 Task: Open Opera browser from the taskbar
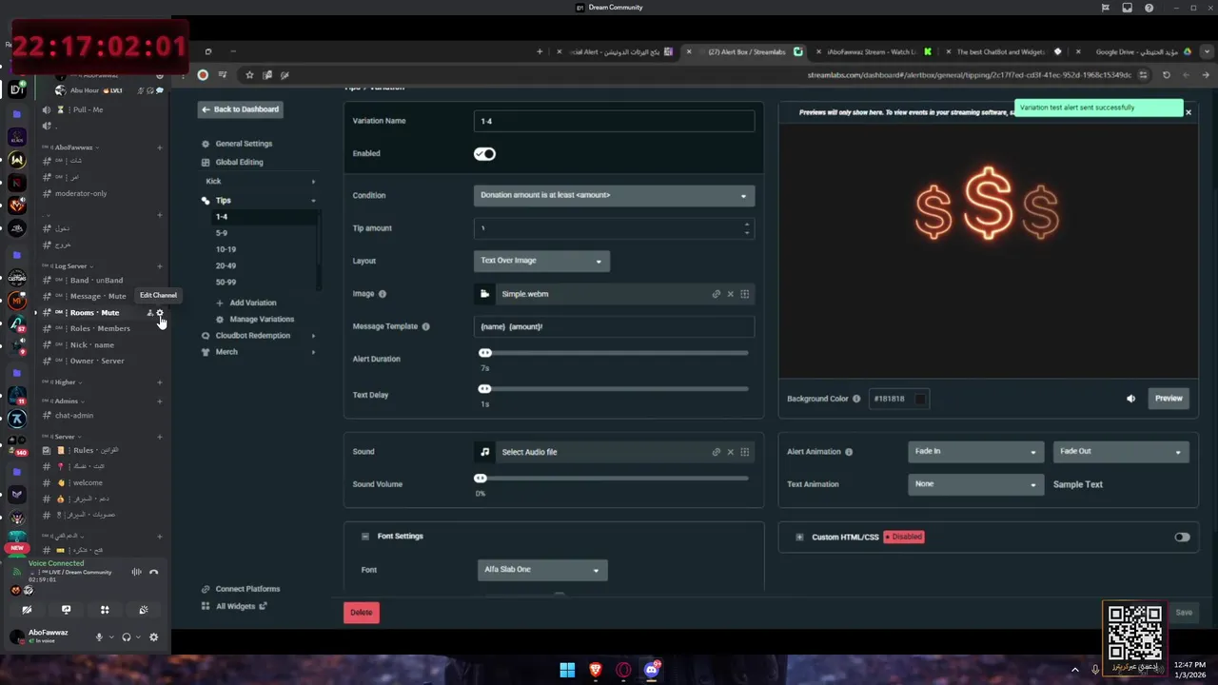click(x=623, y=670)
